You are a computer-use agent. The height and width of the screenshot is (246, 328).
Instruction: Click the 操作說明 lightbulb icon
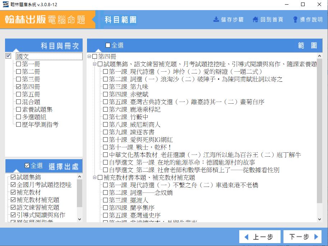coord(295,19)
